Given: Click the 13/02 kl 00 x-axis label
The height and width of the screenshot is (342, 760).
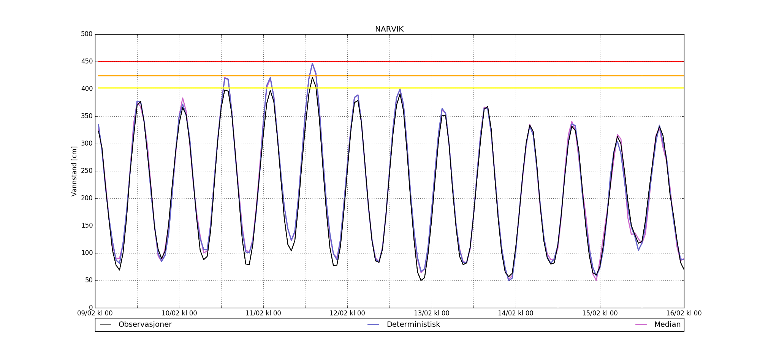Looking at the screenshot, I should [432, 313].
